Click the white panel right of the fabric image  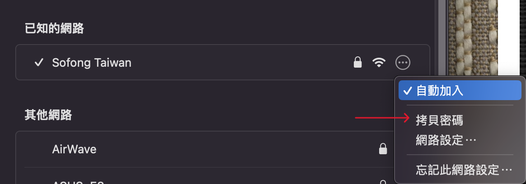pos(508,37)
